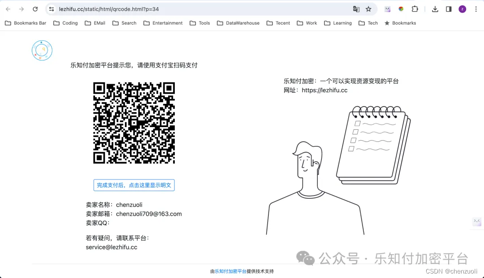Translate this page icon

pyautogui.click(x=356, y=9)
